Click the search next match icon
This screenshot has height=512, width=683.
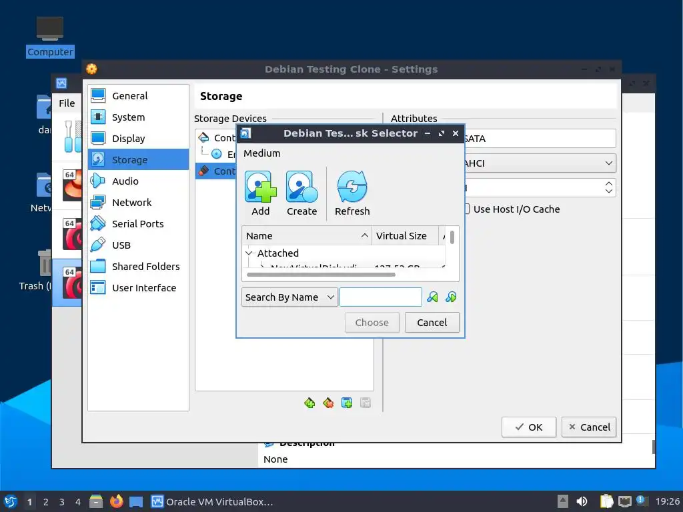point(451,297)
